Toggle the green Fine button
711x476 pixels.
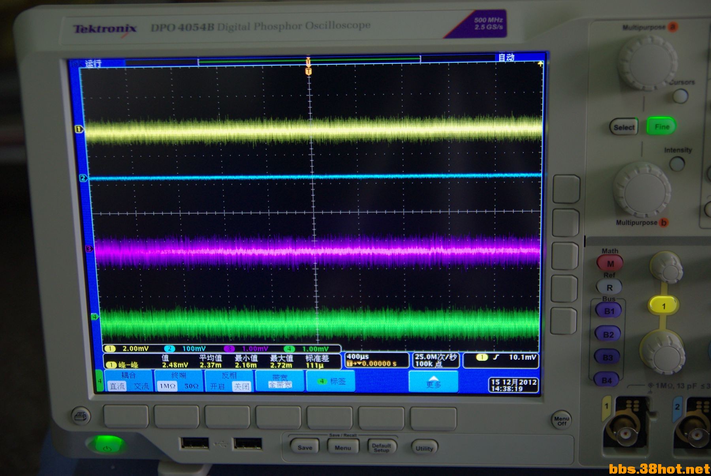[x=662, y=126]
